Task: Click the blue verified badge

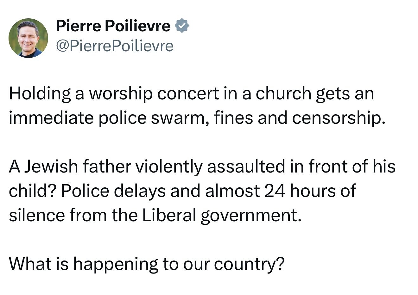Action: point(182,26)
